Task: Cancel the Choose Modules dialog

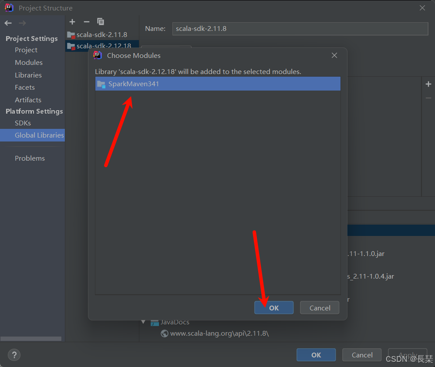Action: [320, 308]
